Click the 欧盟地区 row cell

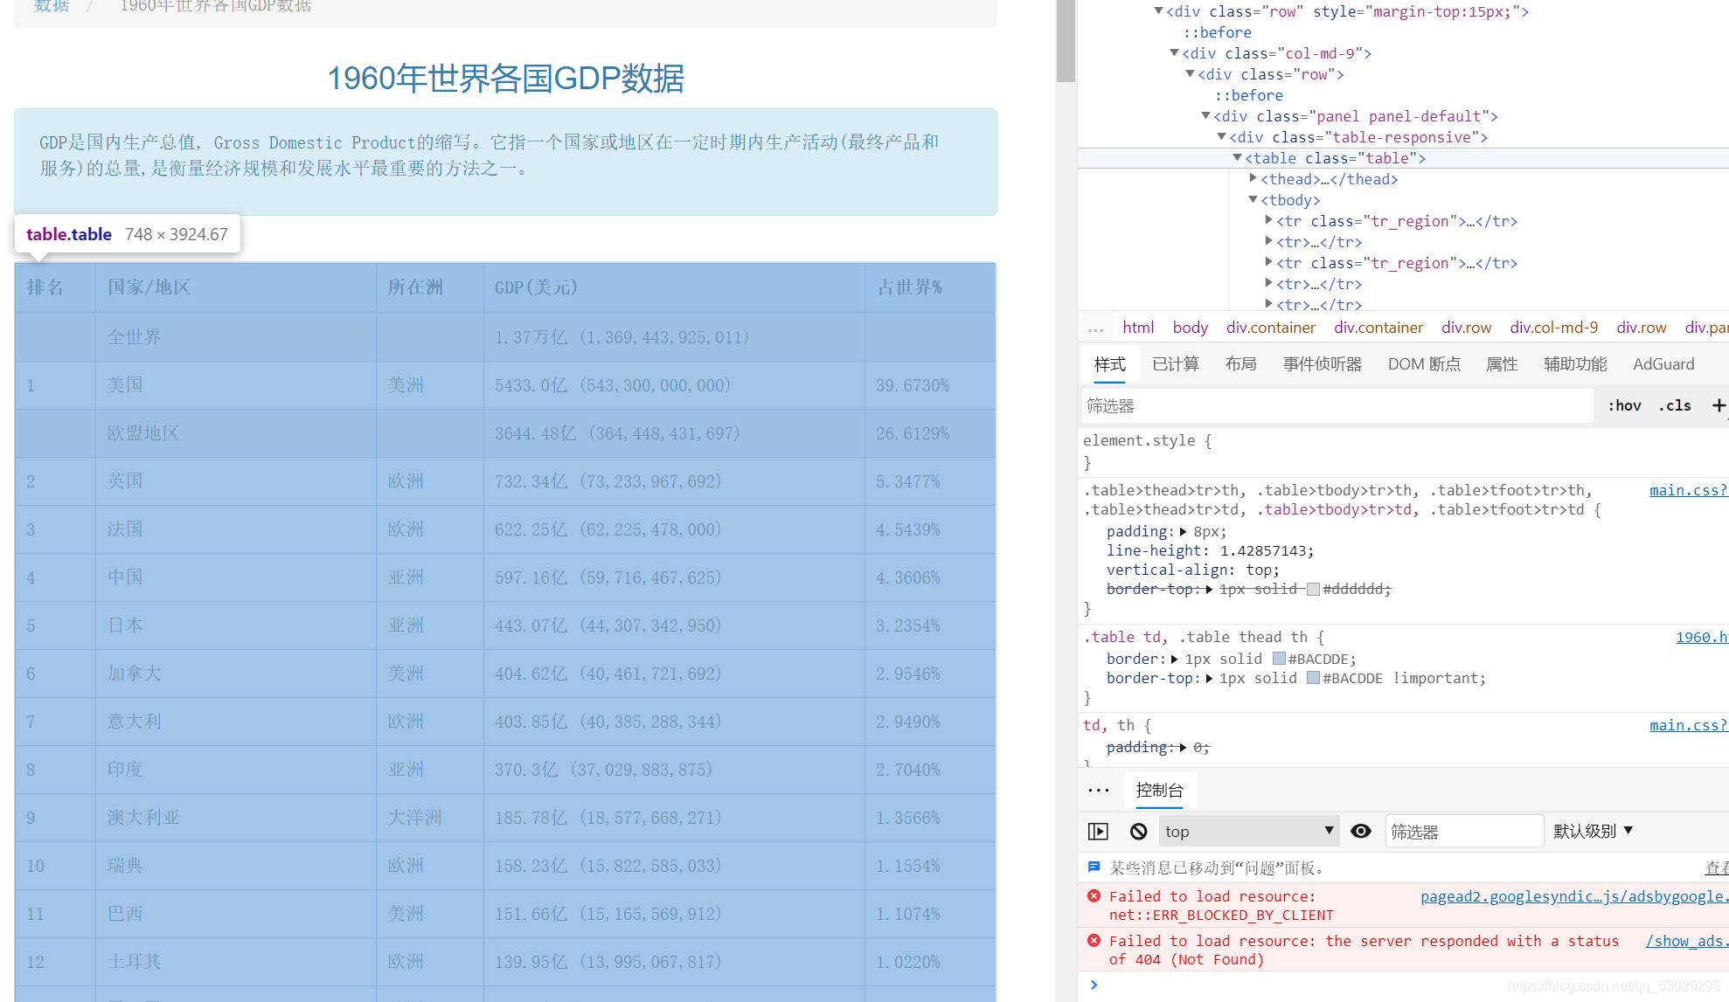(x=235, y=433)
